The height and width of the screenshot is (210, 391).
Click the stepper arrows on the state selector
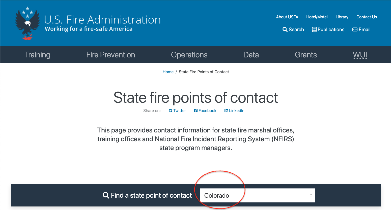pyautogui.click(x=311, y=195)
